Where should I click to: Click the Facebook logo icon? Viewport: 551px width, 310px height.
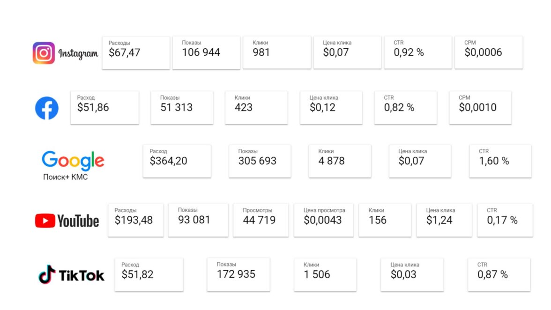coord(47,108)
